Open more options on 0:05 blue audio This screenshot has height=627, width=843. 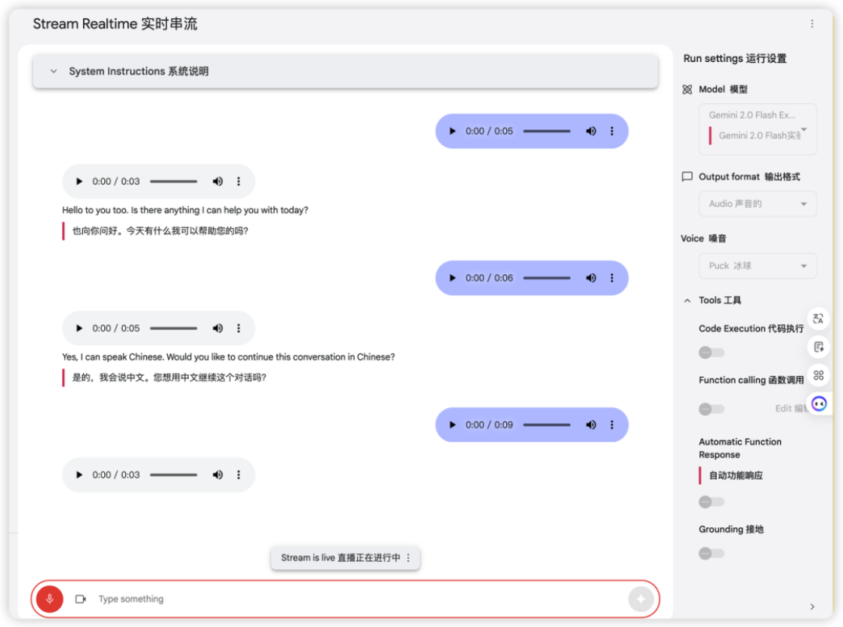coord(612,131)
